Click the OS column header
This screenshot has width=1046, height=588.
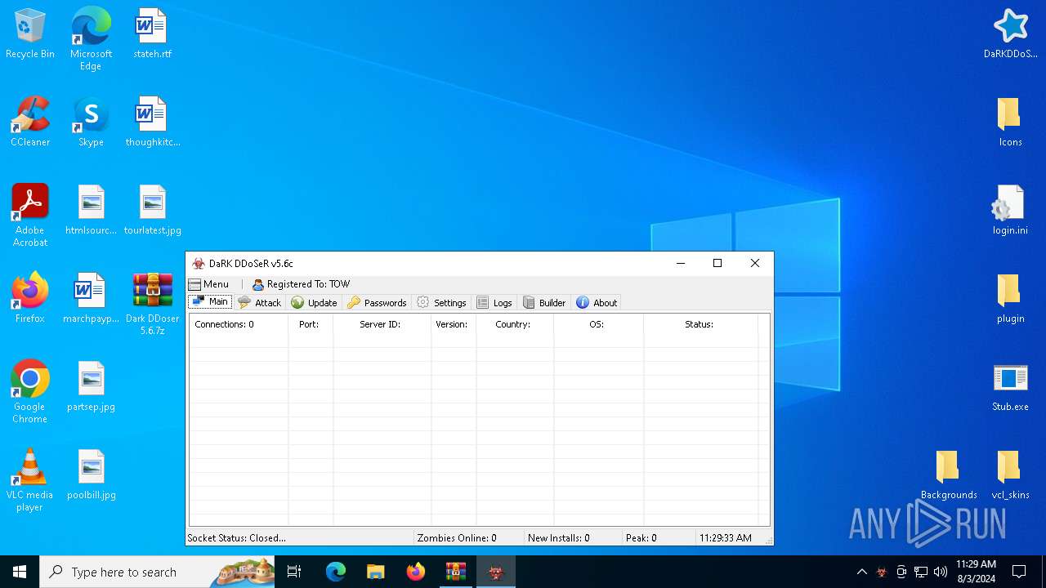(x=598, y=324)
